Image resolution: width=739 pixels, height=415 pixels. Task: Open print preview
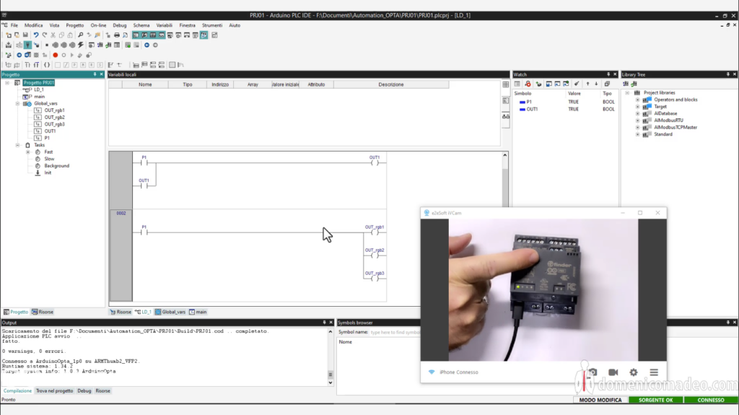click(x=126, y=35)
